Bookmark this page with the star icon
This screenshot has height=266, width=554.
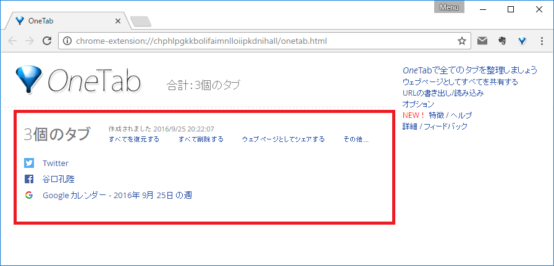pos(461,41)
